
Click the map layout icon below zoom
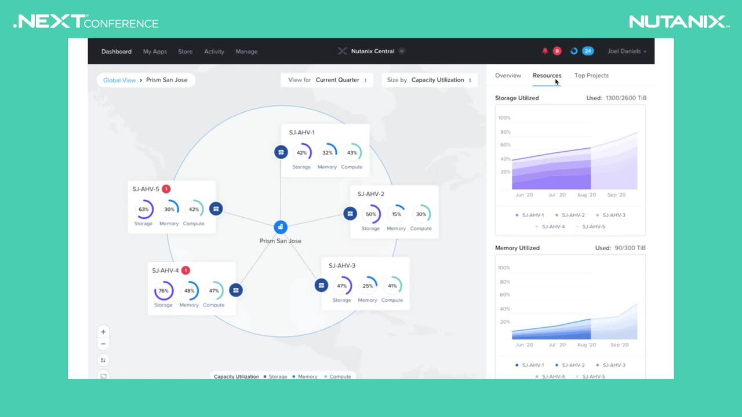click(103, 360)
